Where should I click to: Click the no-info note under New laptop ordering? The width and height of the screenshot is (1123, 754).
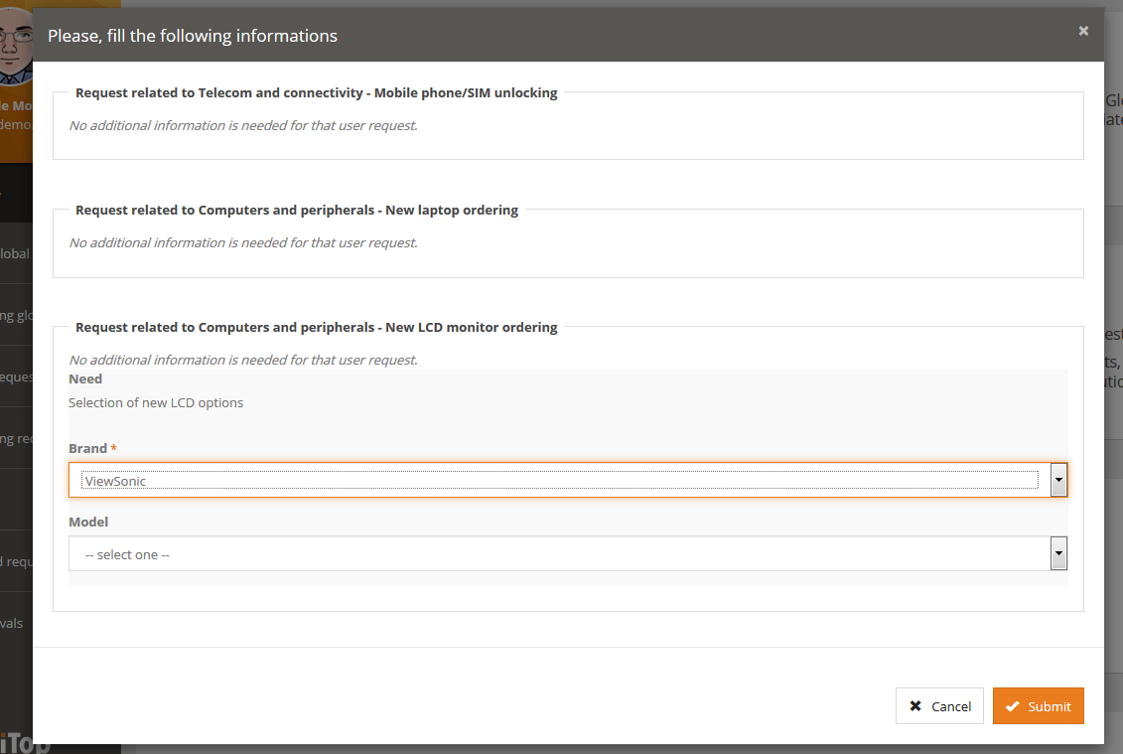tap(243, 243)
